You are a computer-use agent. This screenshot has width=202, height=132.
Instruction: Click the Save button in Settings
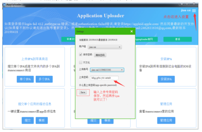pyautogui.click(x=83, y=92)
